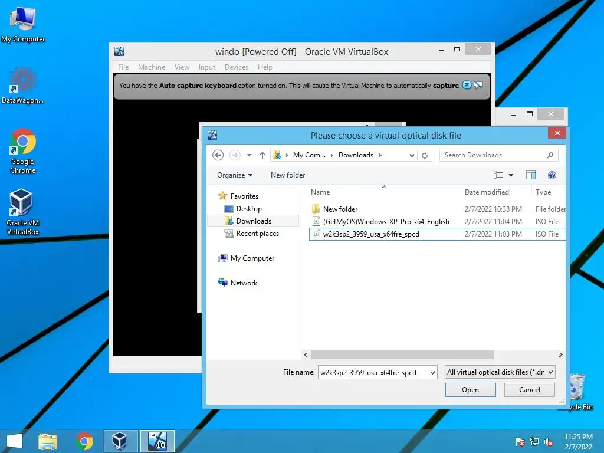This screenshot has height=453, width=604.
Task: Show the preview pane
Action: pyautogui.click(x=531, y=175)
